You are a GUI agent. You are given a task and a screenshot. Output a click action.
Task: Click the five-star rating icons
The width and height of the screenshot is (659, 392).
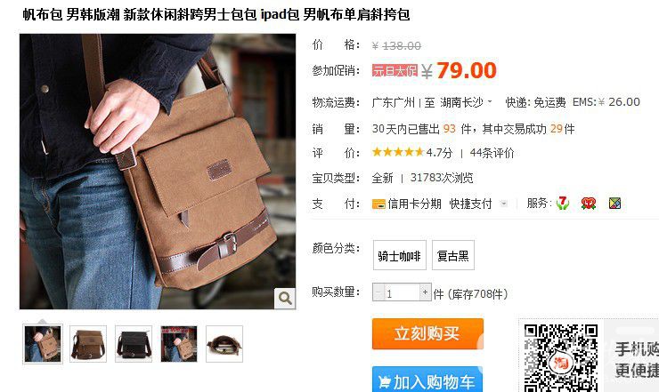(x=397, y=152)
